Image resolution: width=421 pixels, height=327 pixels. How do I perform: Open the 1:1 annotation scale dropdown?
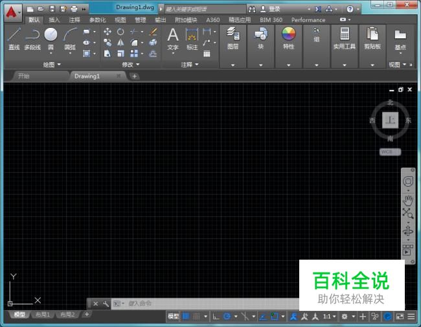tap(329, 317)
